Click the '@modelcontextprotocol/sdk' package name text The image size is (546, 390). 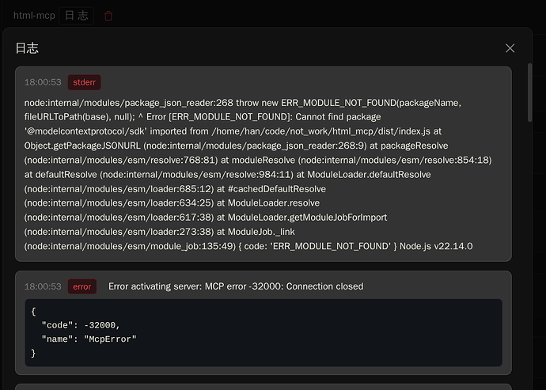tap(85, 131)
